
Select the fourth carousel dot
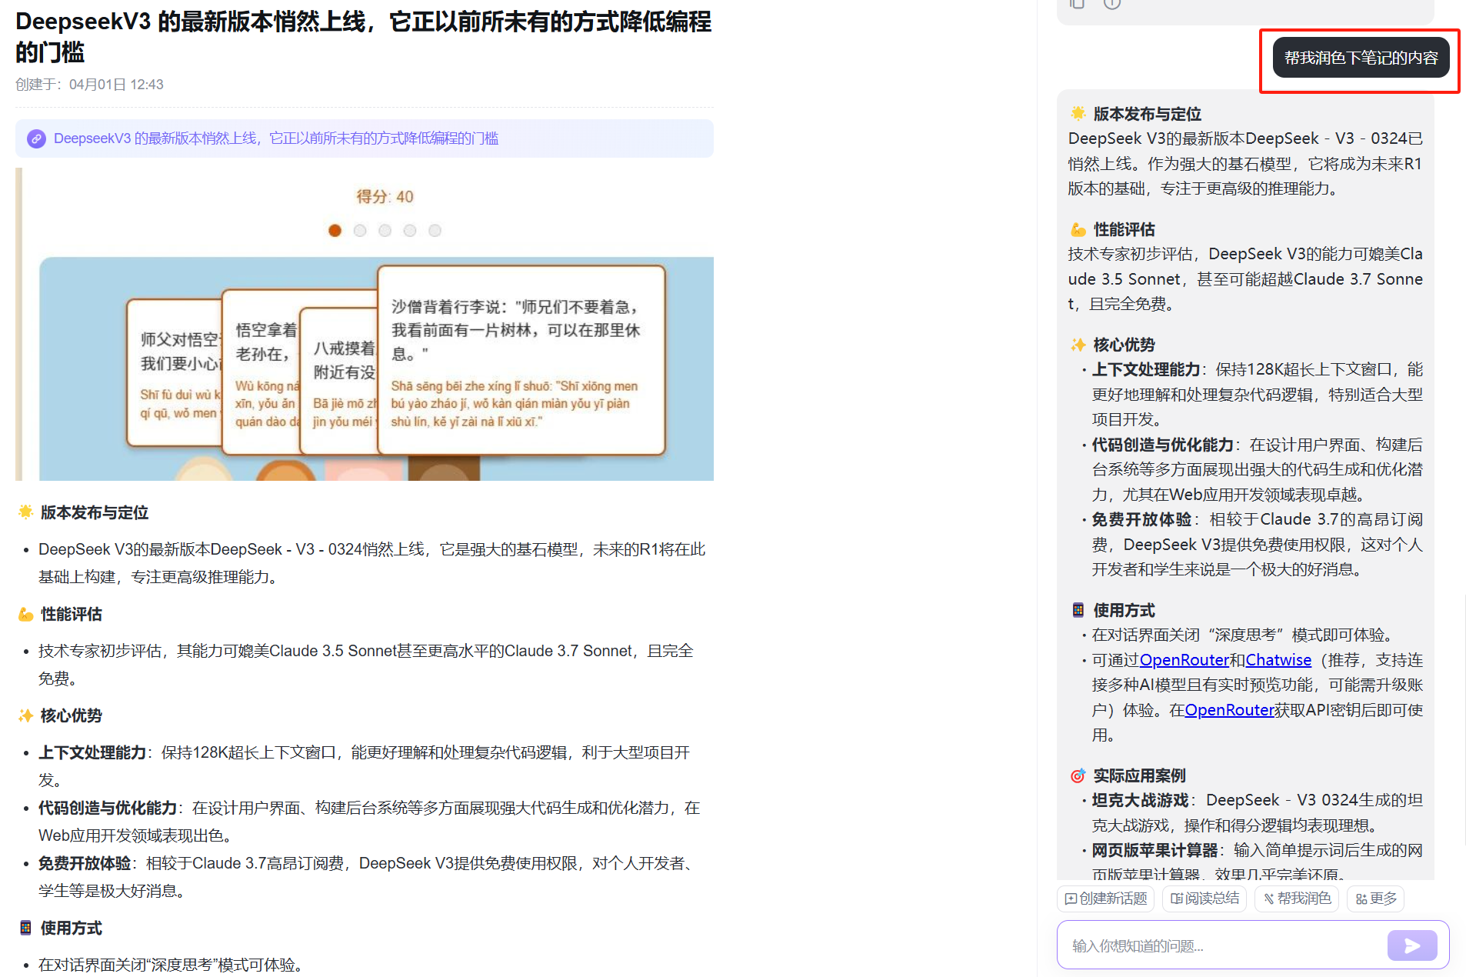410,231
